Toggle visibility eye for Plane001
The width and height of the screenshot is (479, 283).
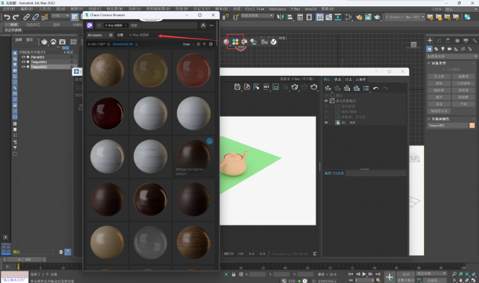(23, 57)
